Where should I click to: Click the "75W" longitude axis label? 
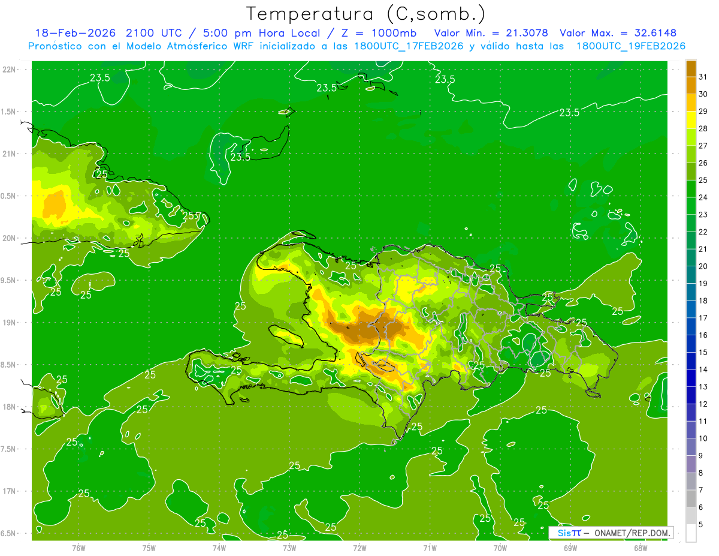(149, 548)
